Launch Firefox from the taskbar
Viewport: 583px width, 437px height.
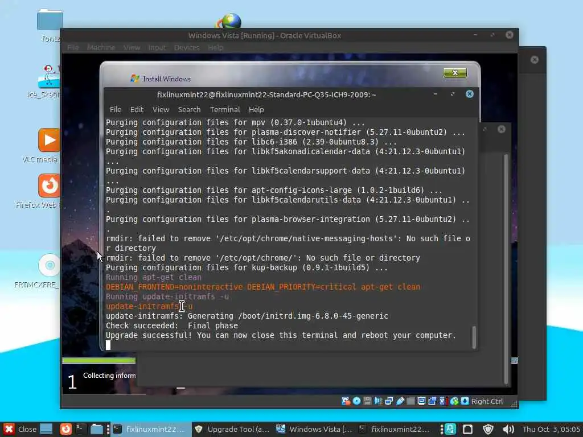click(x=66, y=429)
